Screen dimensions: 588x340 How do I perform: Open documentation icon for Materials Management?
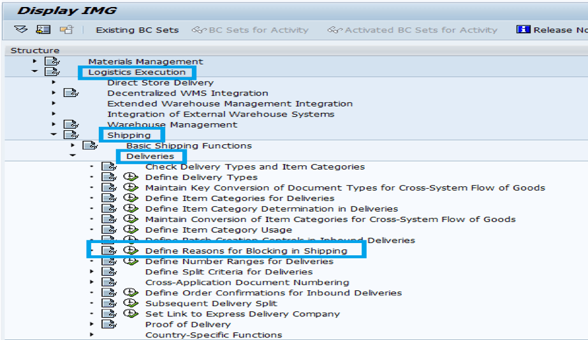(x=52, y=61)
